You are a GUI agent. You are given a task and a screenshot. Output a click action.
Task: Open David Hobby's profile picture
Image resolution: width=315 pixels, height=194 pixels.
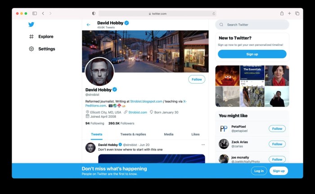pos(99,72)
